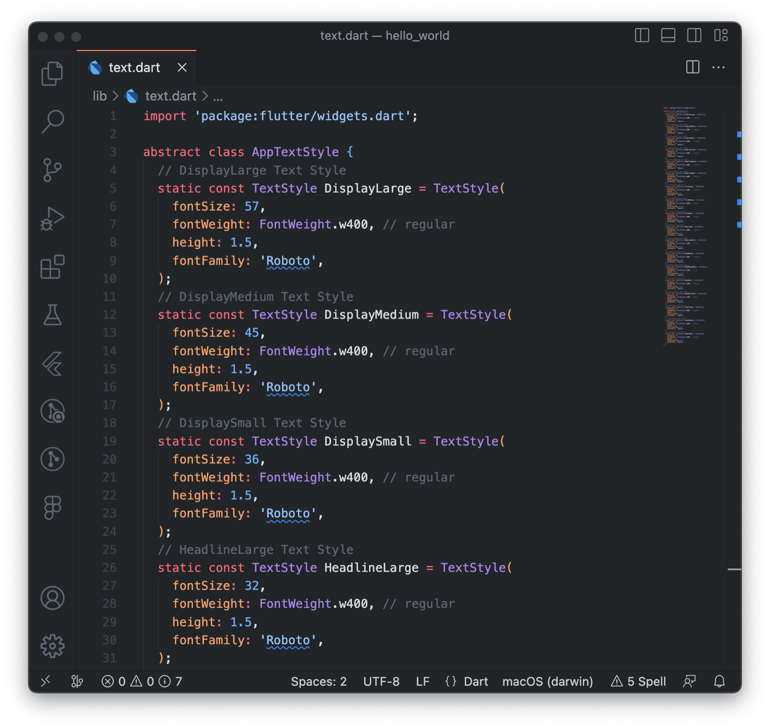This screenshot has width=770, height=728.
Task: Open Run and Debug view
Action: point(52,218)
